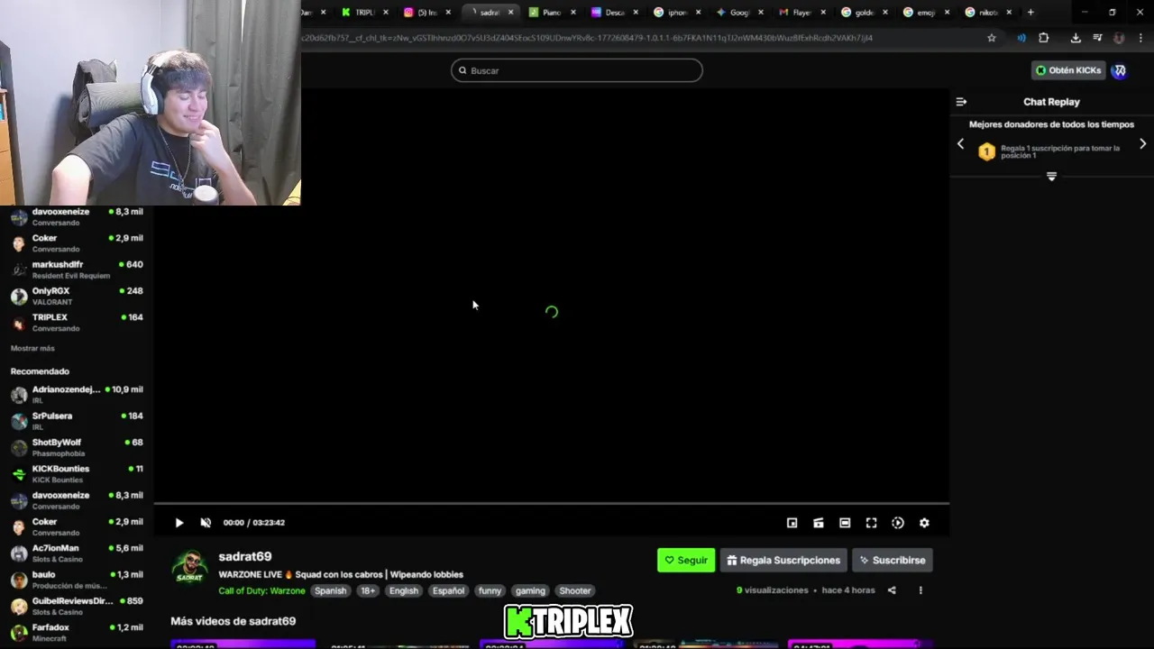1154x649 pixels.
Task: Open the browser media control icon
Action: 1097,38
